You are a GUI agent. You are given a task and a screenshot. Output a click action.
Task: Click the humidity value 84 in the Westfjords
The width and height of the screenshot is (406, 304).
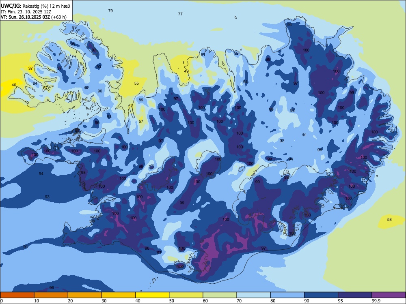point(35,83)
